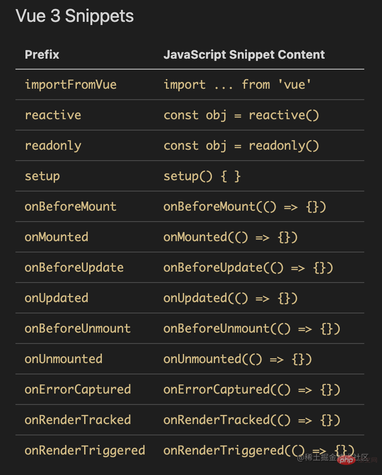Click the setup() { } snippet
382x475 pixels.
click(202, 176)
